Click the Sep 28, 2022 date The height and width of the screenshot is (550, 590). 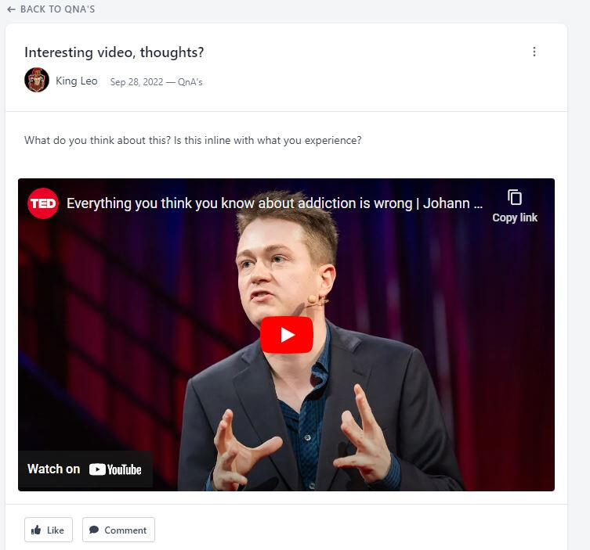[x=136, y=82]
